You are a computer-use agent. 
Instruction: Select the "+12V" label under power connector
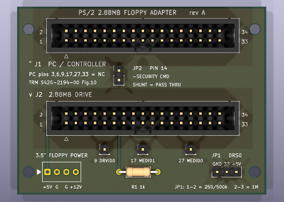pyautogui.click(x=76, y=187)
